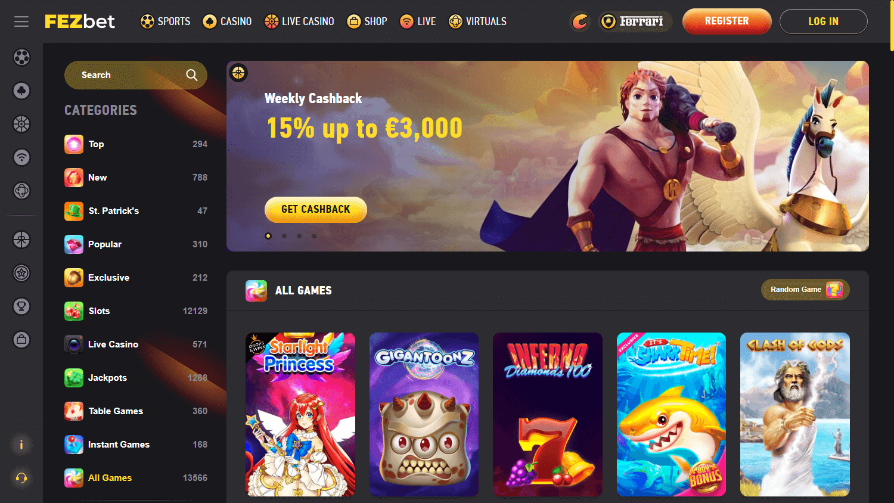Click the info icon in sidebar
Image resolution: width=894 pixels, height=503 pixels.
(21, 445)
